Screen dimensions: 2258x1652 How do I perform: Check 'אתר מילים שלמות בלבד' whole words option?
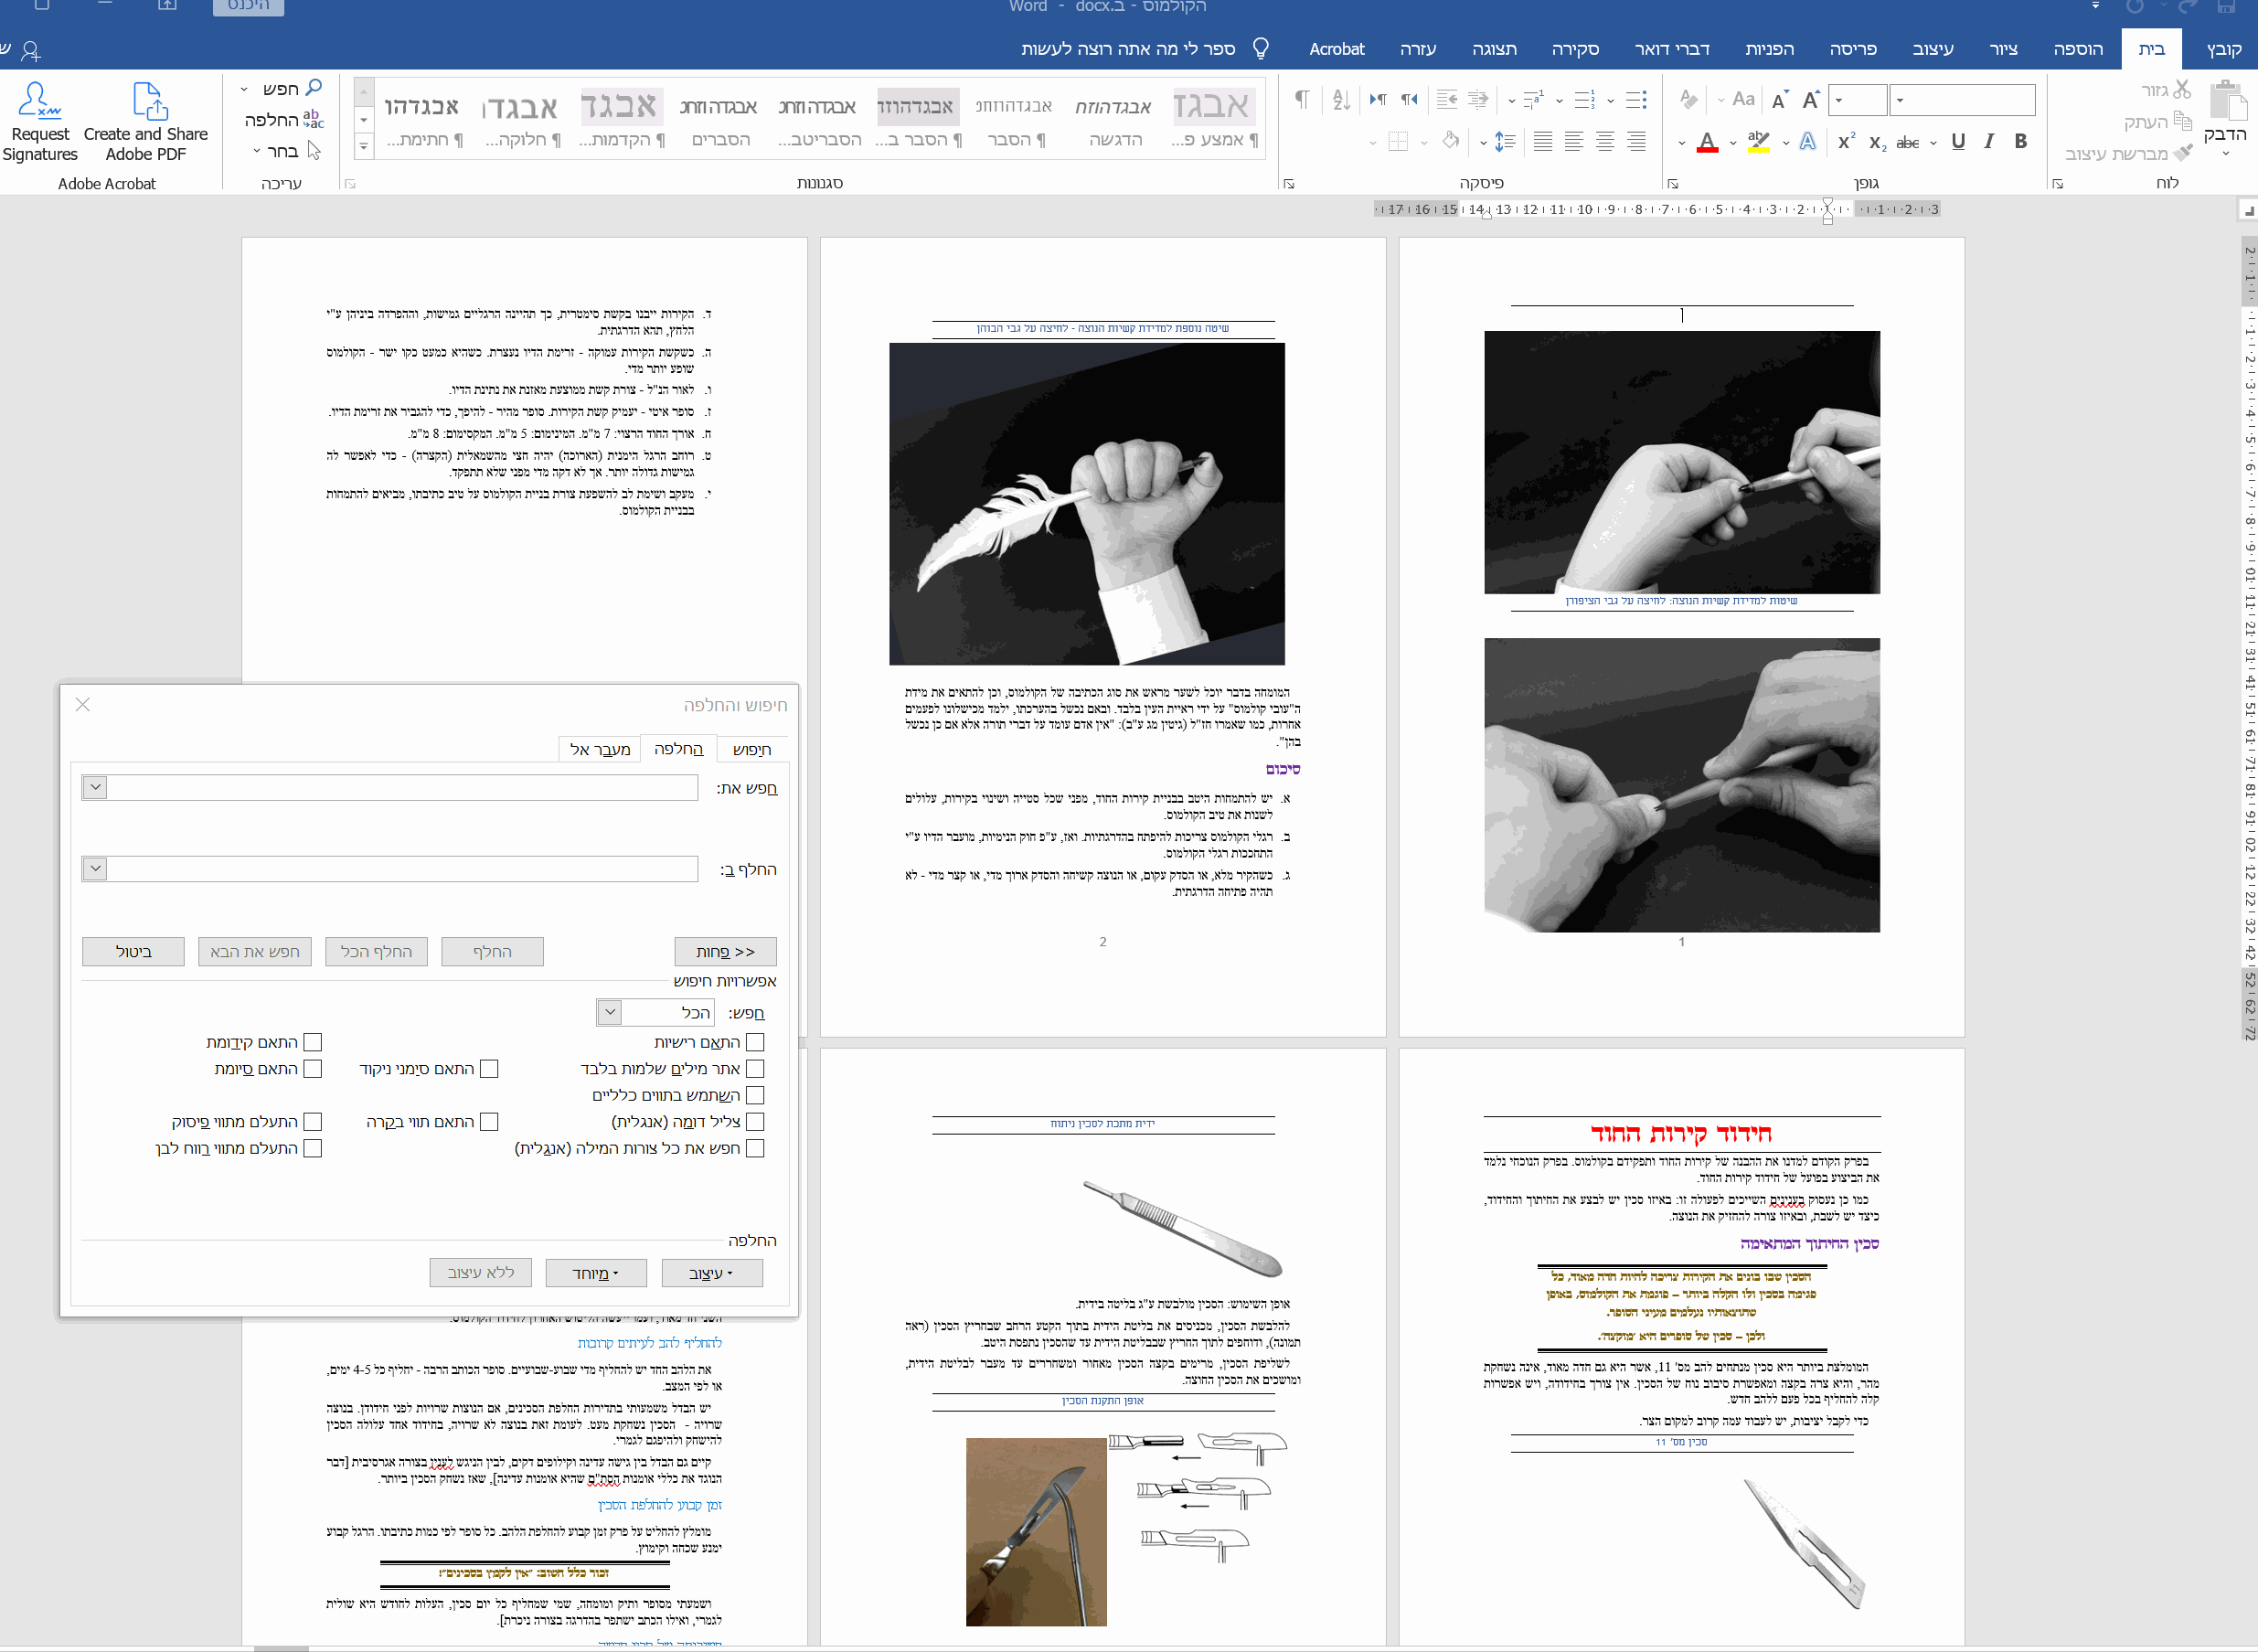pos(755,1068)
